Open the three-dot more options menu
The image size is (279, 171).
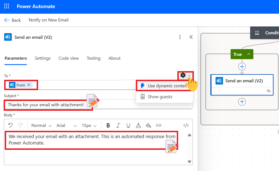(180, 37)
